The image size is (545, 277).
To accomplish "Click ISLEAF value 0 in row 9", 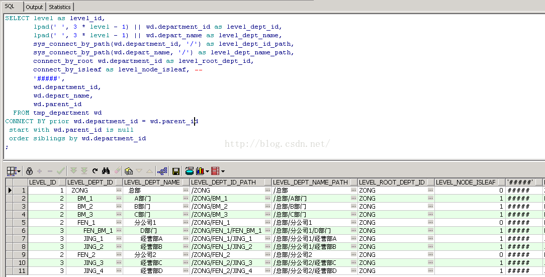I will [469, 255].
